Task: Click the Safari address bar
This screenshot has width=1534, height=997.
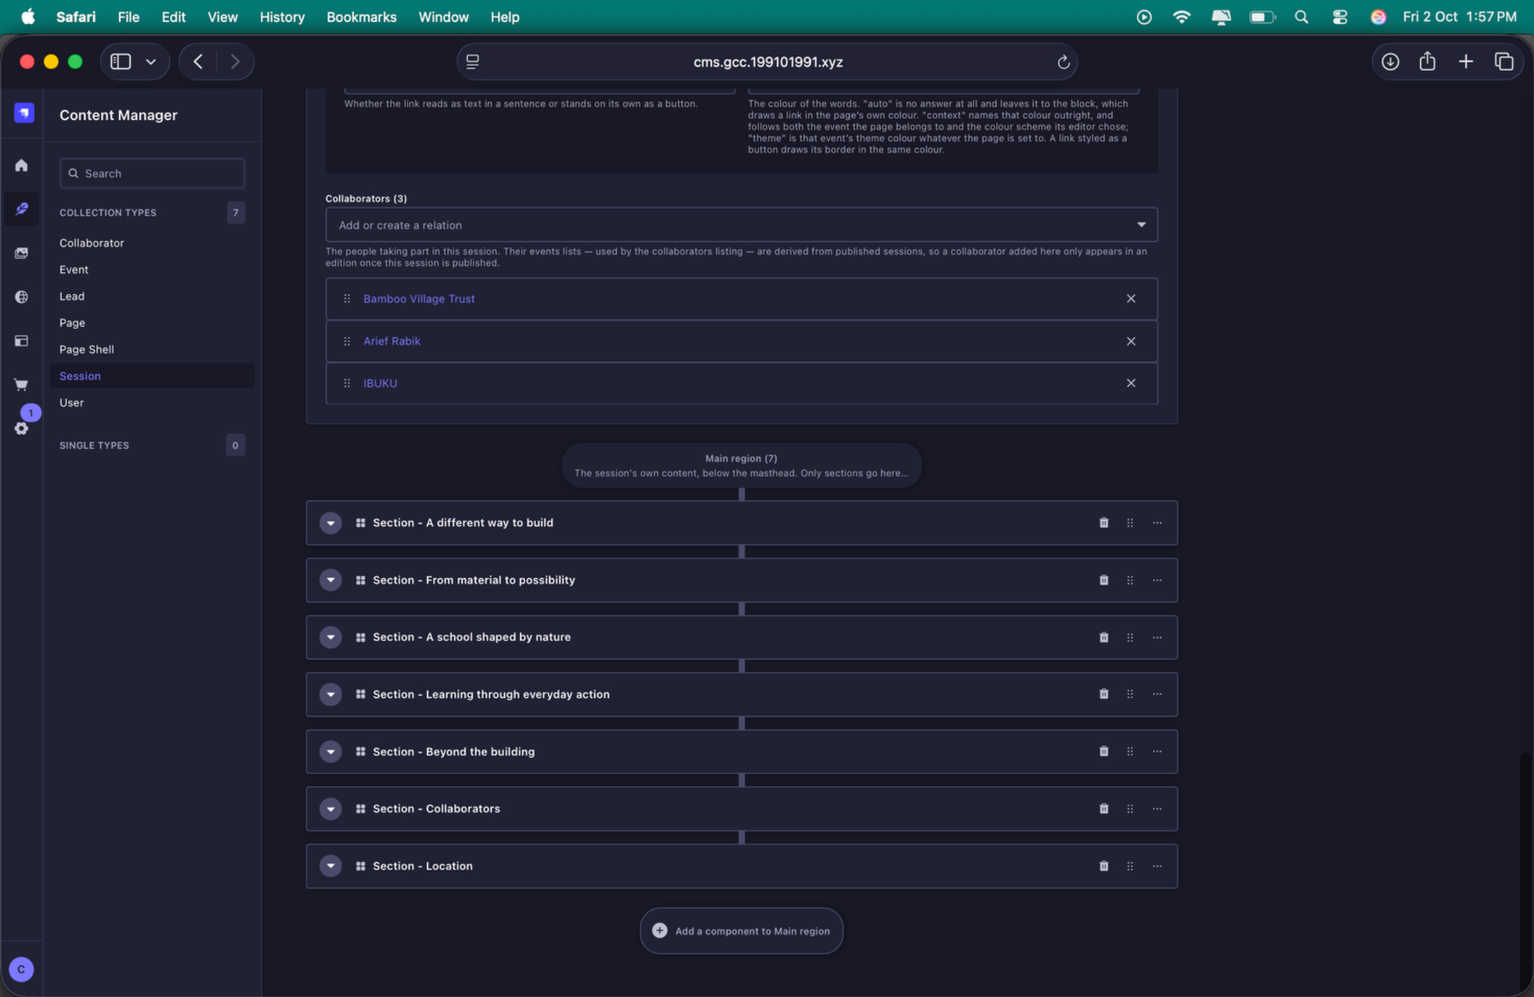Action: pyautogui.click(x=767, y=62)
